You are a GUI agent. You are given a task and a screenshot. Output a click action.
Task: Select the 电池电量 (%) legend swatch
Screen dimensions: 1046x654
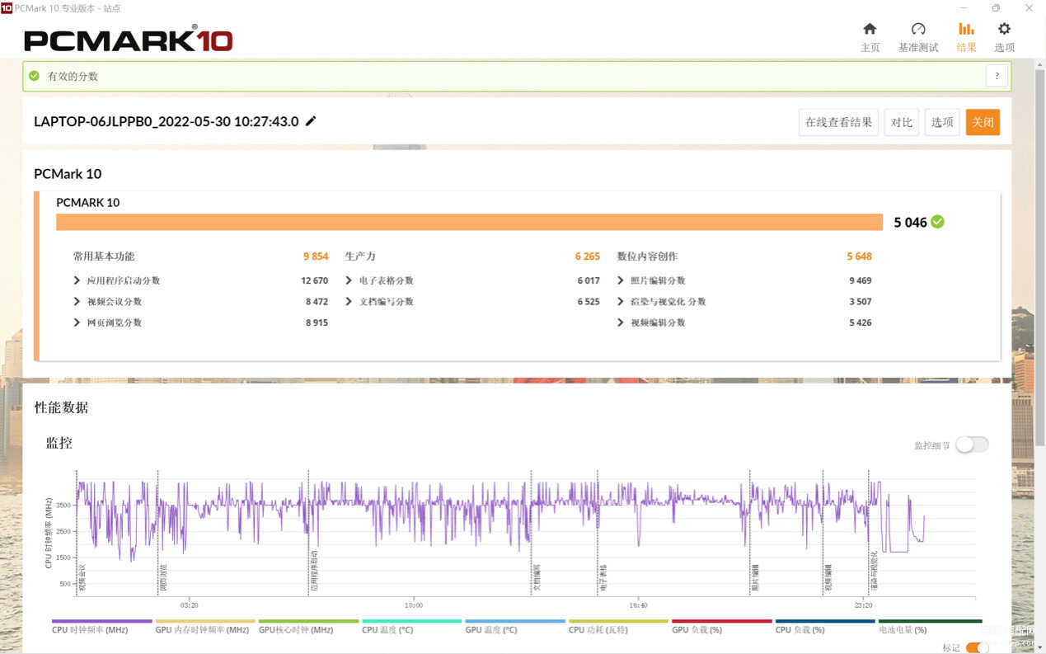click(x=930, y=621)
